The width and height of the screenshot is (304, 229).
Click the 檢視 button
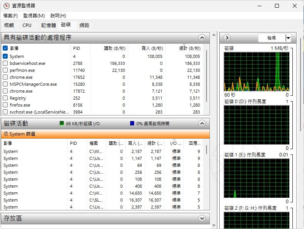[272, 38]
